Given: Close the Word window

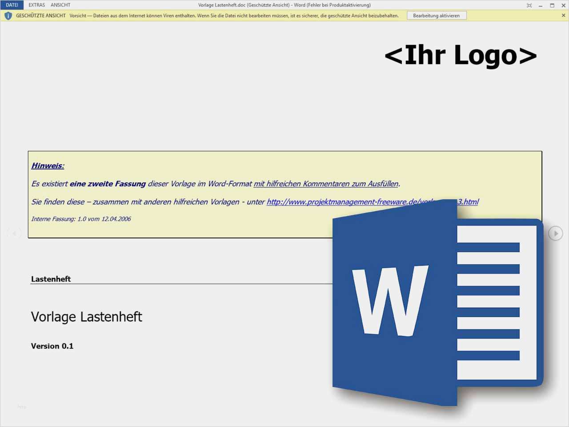Looking at the screenshot, I should [x=564, y=5].
